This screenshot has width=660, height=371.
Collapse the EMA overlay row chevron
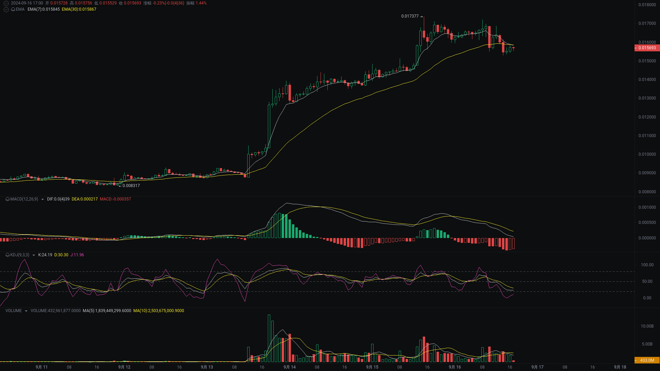(x=6, y=10)
